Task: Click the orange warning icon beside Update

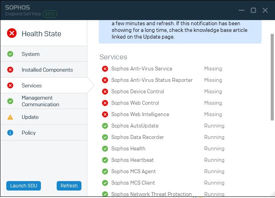Action: (10, 117)
